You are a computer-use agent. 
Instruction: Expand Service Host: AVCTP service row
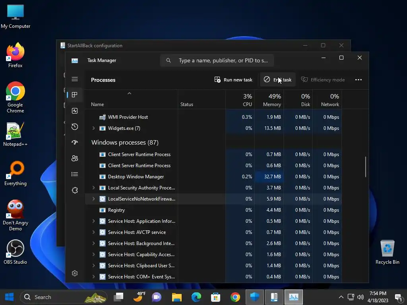(x=93, y=232)
